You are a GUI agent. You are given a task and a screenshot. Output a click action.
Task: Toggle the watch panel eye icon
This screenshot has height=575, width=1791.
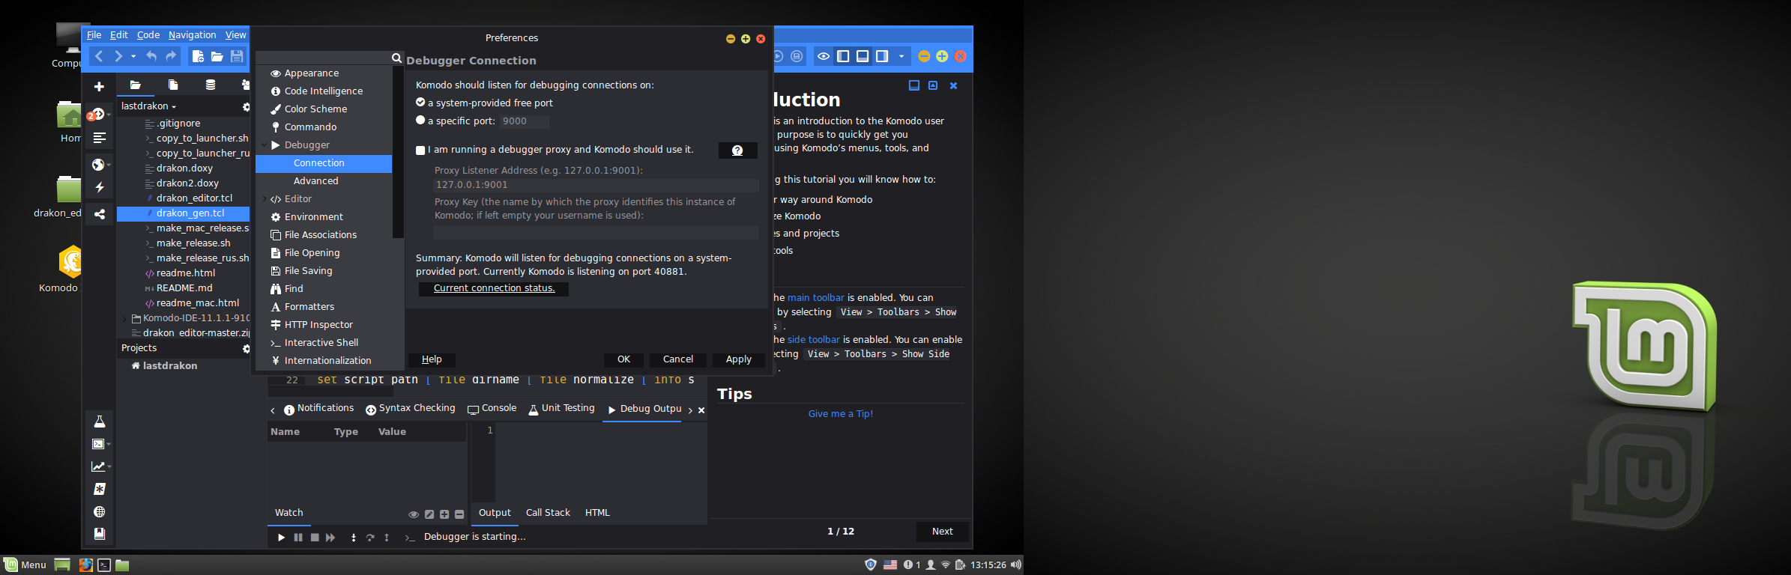click(x=413, y=514)
